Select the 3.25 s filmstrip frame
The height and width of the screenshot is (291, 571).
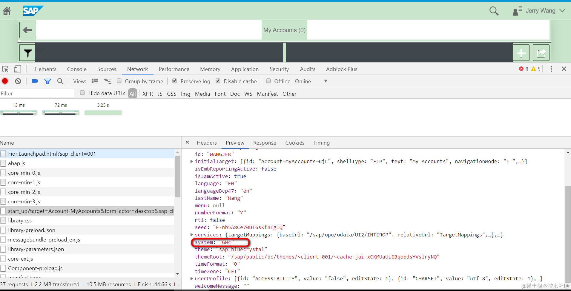click(x=103, y=110)
